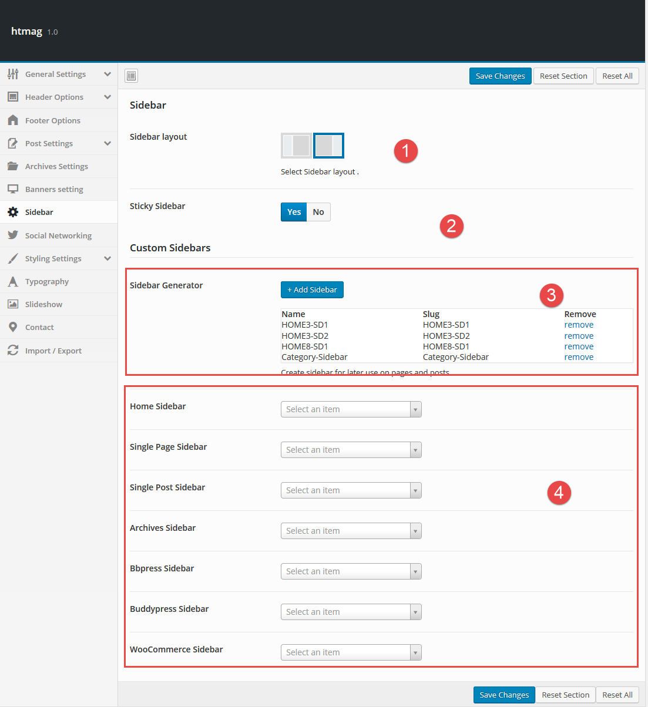Set Sticky Sidebar to No
648x707 pixels.
tap(318, 212)
